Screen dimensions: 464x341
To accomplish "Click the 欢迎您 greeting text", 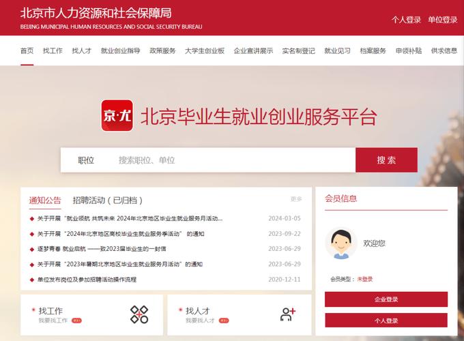I will tap(375, 243).
